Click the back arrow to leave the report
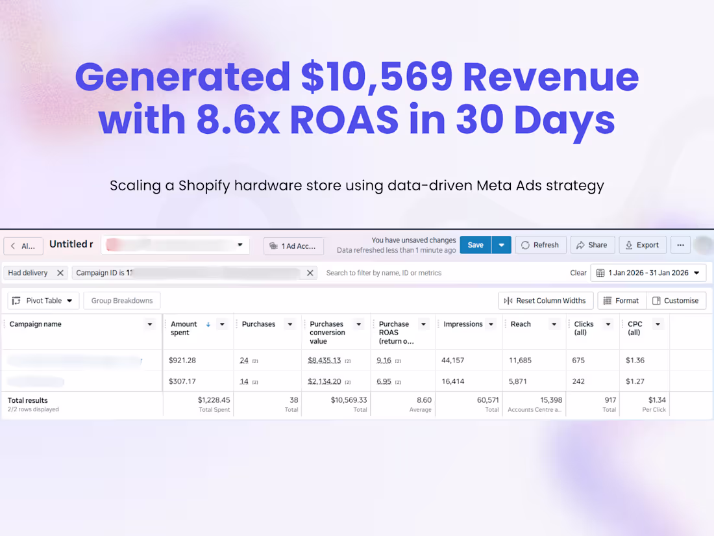 coord(14,246)
